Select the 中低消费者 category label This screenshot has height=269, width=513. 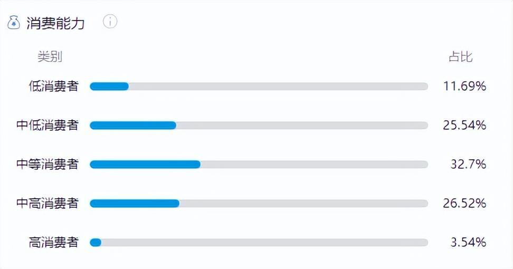47,125
